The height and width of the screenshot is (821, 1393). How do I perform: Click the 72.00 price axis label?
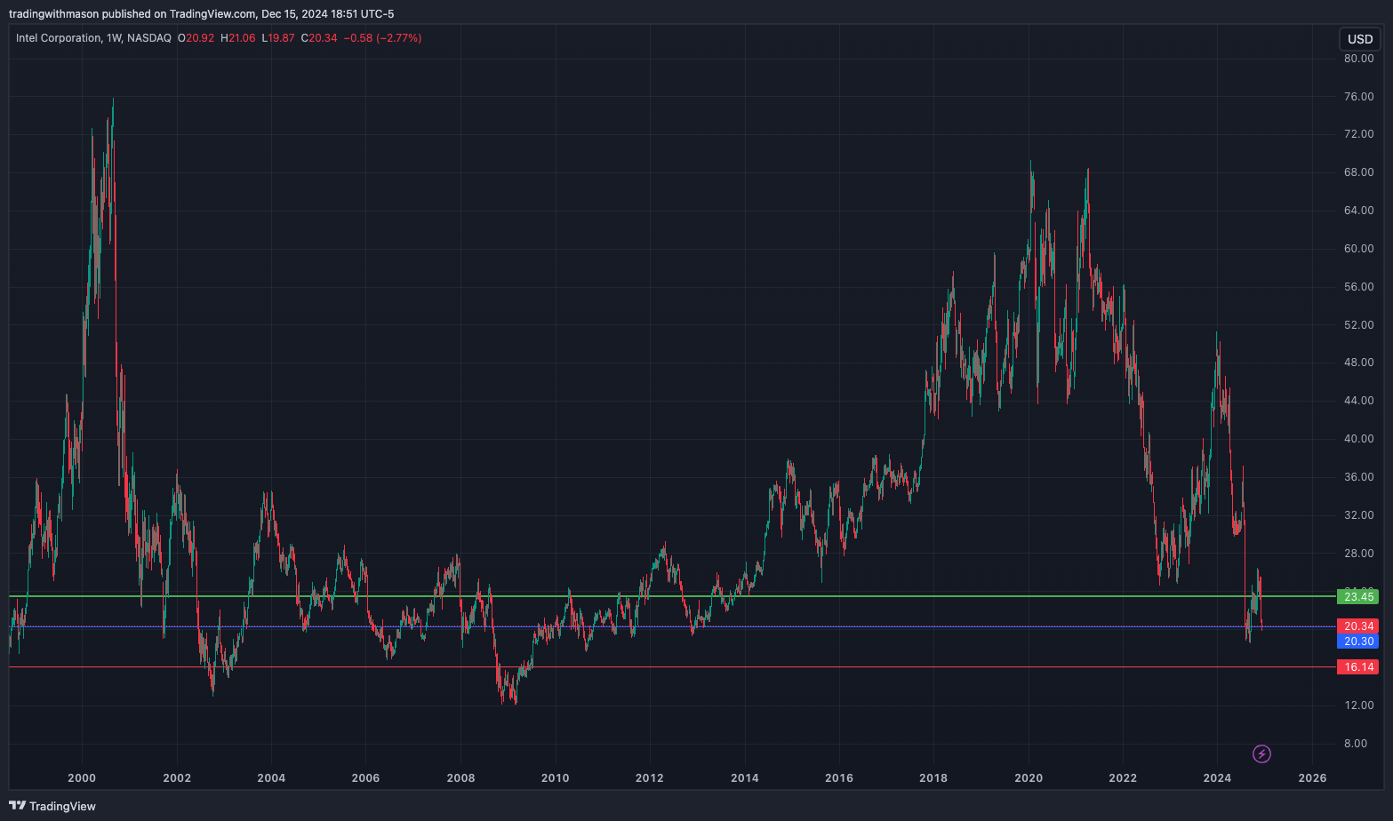1358,134
